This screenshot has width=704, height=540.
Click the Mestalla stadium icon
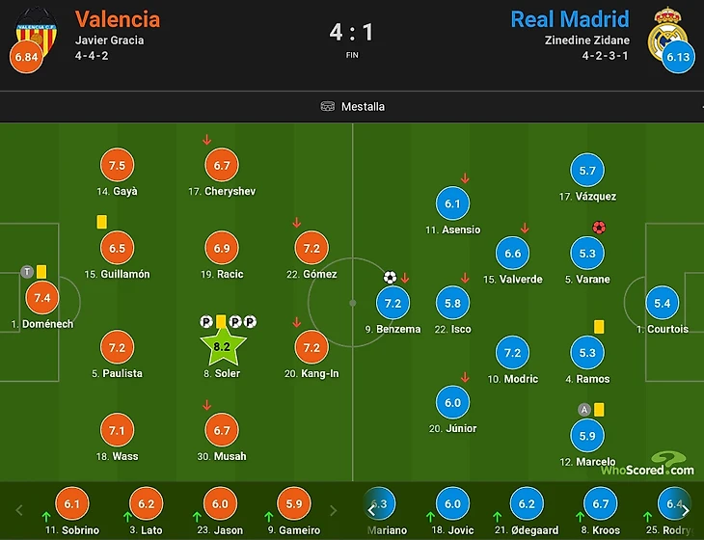click(x=327, y=106)
